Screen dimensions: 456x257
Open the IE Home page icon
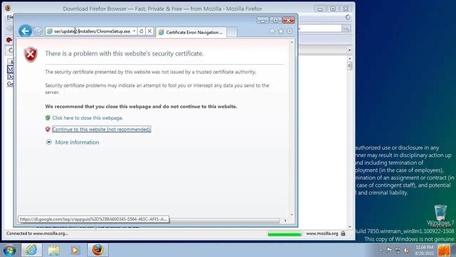272,31
